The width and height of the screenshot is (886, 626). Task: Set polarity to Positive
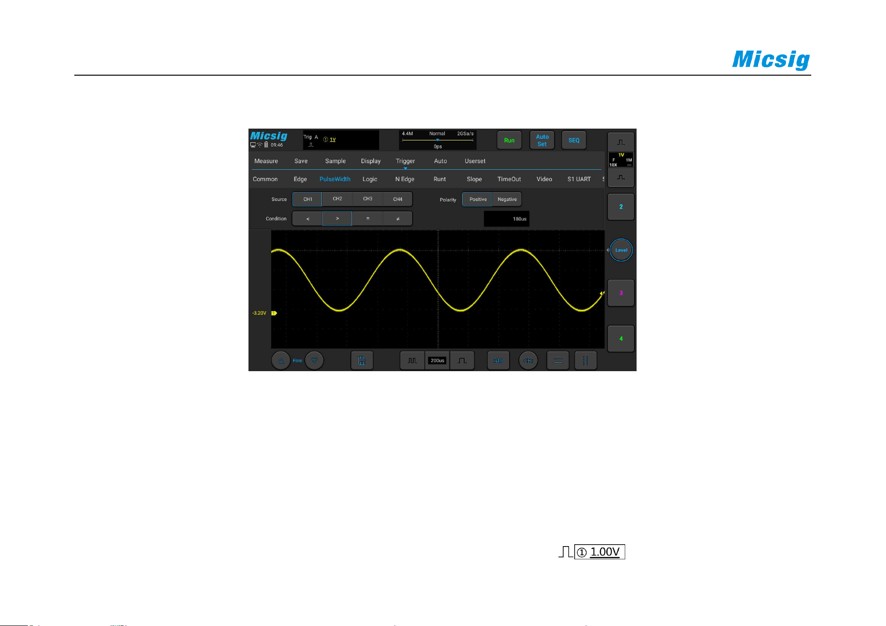tap(478, 199)
